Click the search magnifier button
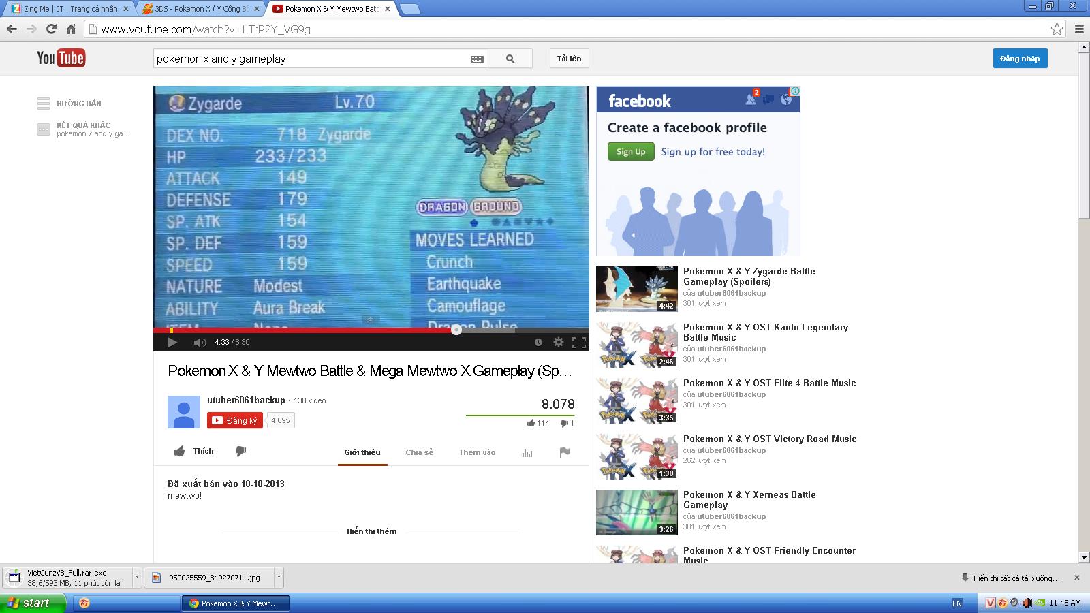The height and width of the screenshot is (613, 1090). [510, 59]
